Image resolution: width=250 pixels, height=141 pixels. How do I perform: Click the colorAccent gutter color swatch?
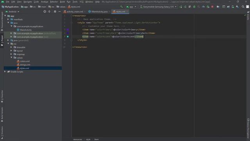pos(68,36)
